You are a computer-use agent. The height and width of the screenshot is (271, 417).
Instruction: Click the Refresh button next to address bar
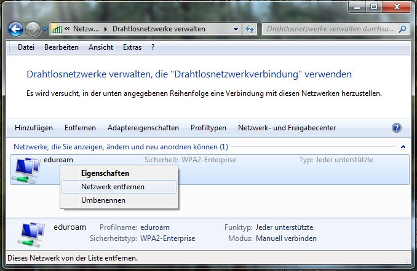250,29
